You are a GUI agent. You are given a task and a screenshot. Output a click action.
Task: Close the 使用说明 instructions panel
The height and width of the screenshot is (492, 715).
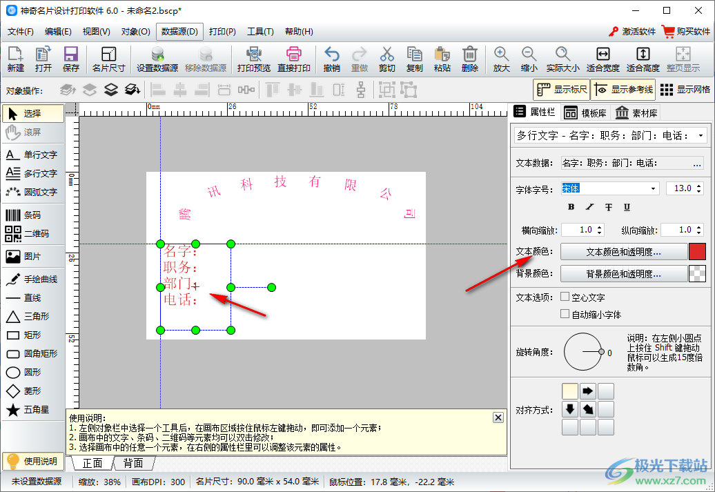[498, 417]
